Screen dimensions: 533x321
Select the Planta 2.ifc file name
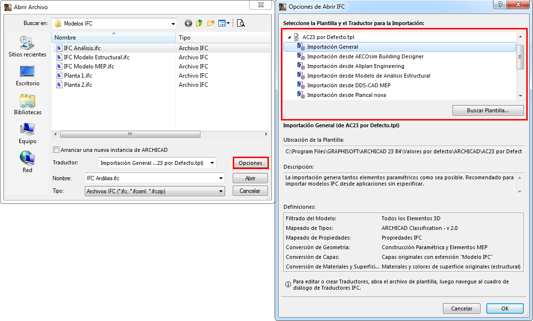click(78, 85)
